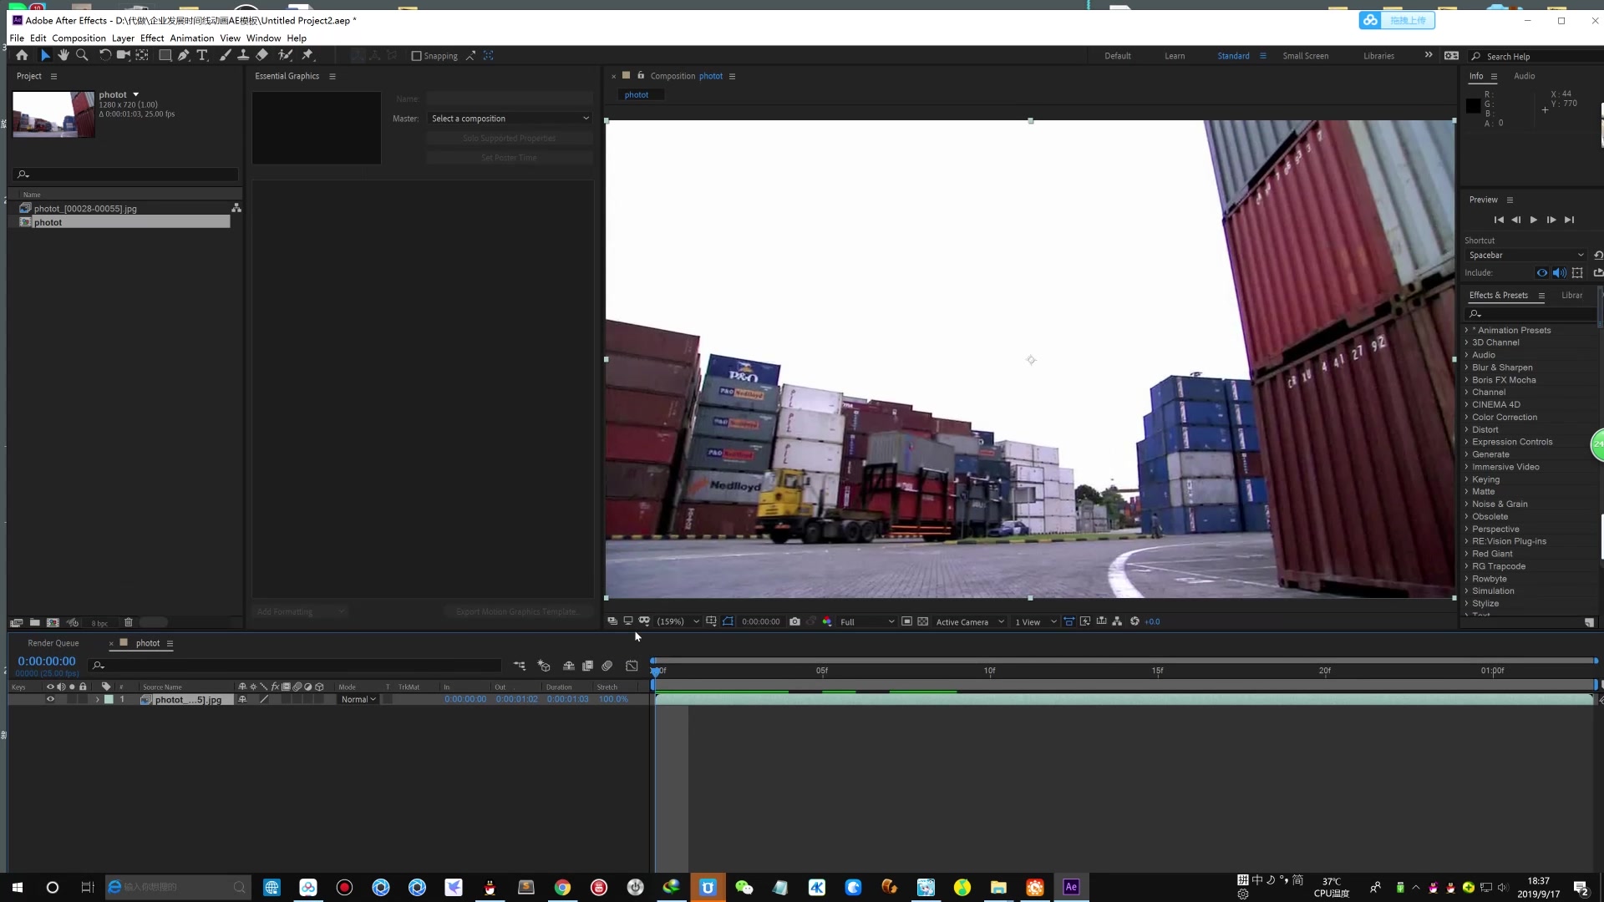The image size is (1604, 902).
Task: Open the Animation menu
Action: [191, 38]
